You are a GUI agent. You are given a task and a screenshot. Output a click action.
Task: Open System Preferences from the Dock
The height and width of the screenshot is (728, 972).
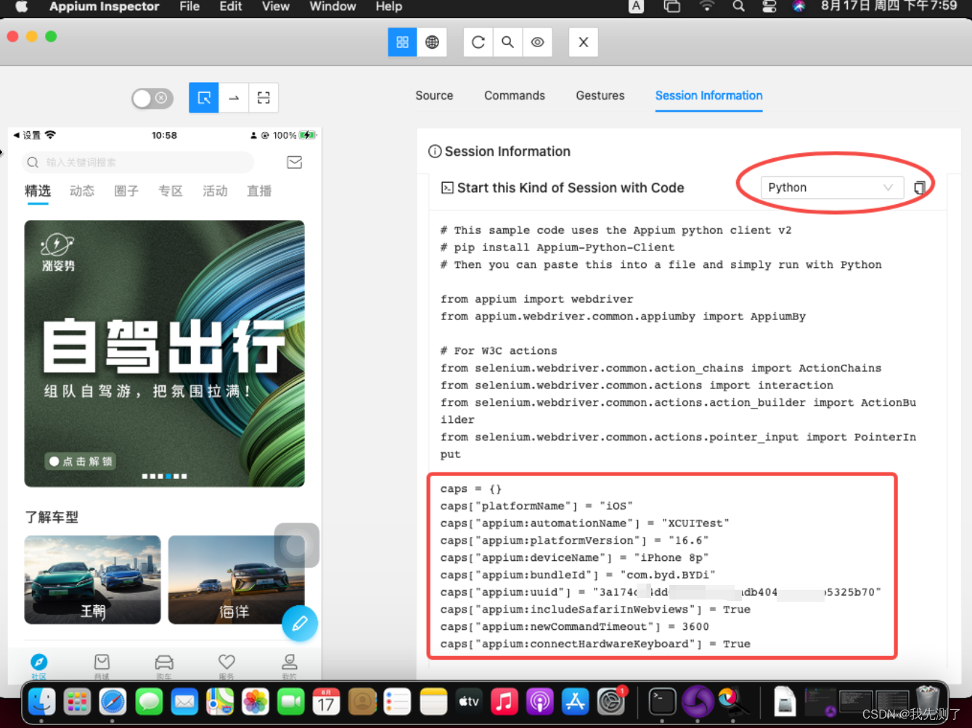click(611, 702)
